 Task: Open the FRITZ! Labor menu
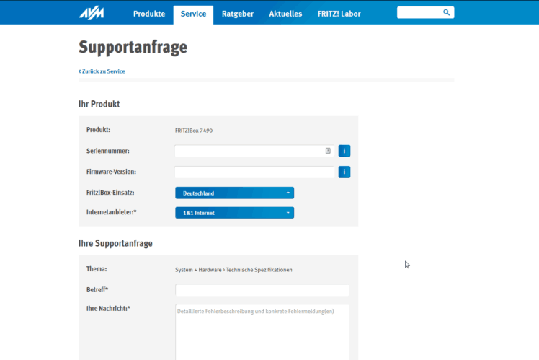(x=339, y=14)
